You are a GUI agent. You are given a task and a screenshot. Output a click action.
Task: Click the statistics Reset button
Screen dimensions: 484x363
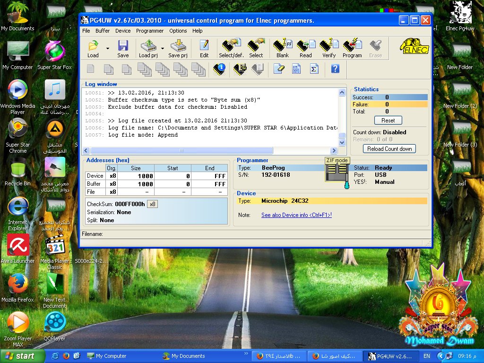388,121
